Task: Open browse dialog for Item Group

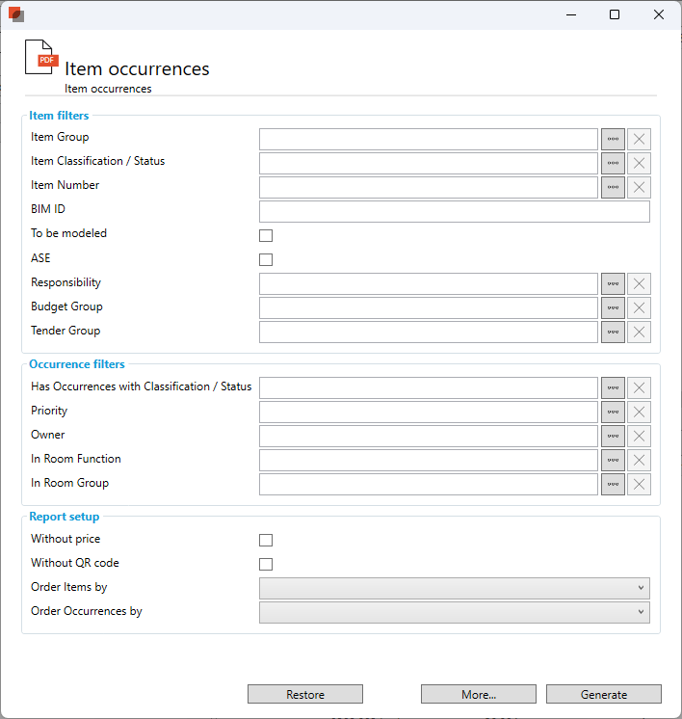Action: (x=613, y=139)
